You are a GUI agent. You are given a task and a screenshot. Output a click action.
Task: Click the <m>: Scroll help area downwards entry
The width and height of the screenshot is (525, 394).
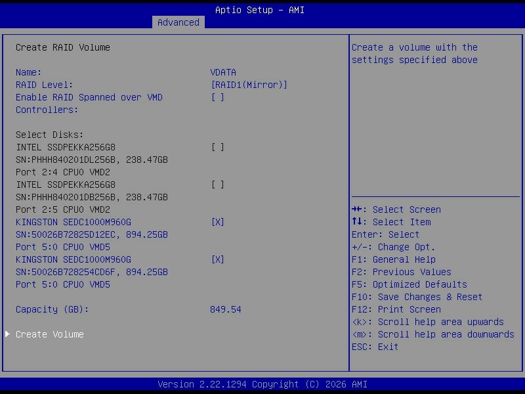pyautogui.click(x=433, y=334)
